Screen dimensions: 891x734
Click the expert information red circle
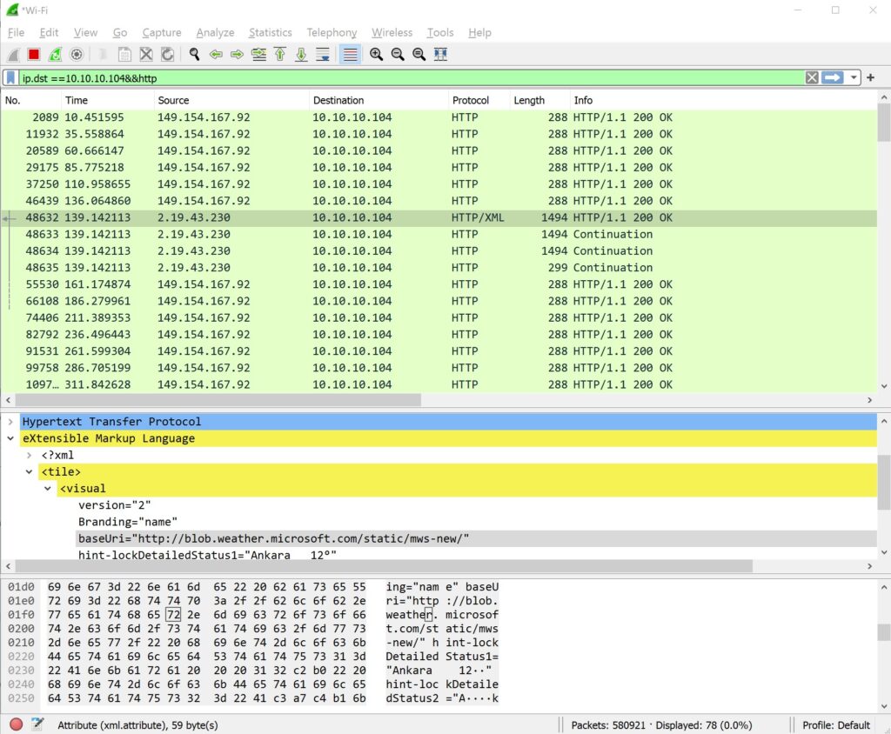16,724
